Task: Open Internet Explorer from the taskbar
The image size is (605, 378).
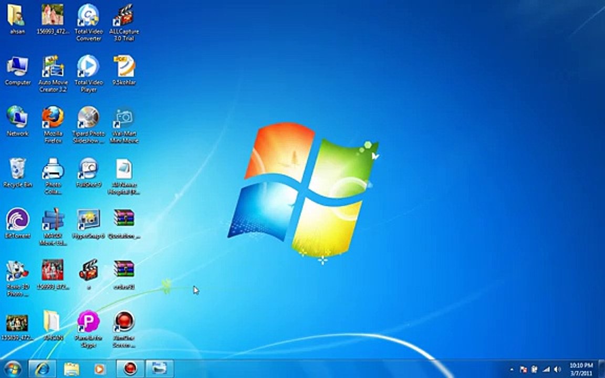Action: click(x=42, y=369)
